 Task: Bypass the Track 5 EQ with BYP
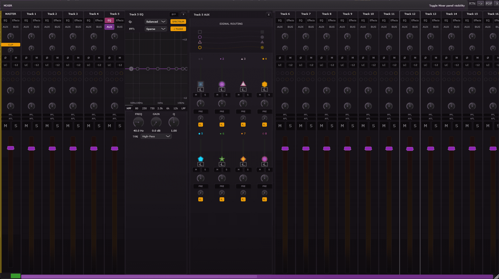(x=174, y=15)
